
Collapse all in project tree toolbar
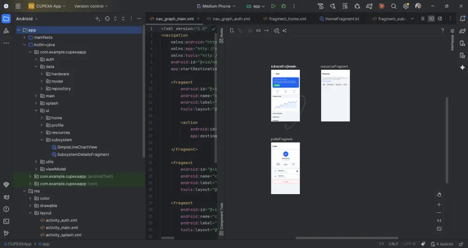[123, 19]
